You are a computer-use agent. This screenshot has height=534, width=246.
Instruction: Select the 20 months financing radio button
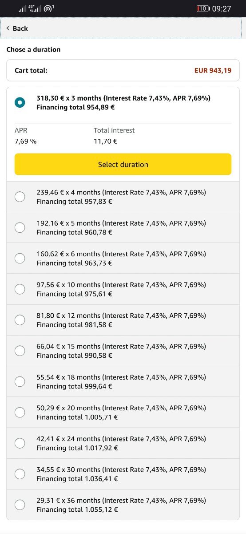pyautogui.click(x=20, y=413)
